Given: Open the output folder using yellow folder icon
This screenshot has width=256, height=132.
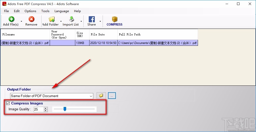Looking at the screenshot, I should pyautogui.click(x=101, y=96).
